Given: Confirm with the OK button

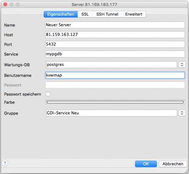Looking at the screenshot, I should 146,164.
